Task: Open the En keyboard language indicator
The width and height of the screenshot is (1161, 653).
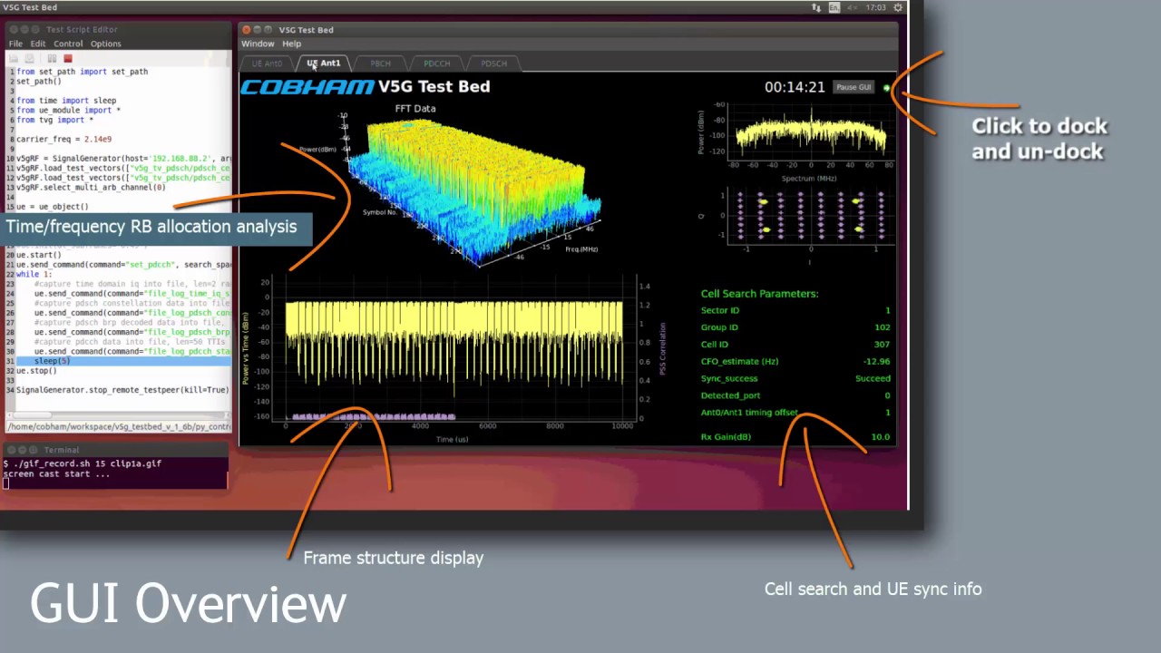Action: [834, 7]
